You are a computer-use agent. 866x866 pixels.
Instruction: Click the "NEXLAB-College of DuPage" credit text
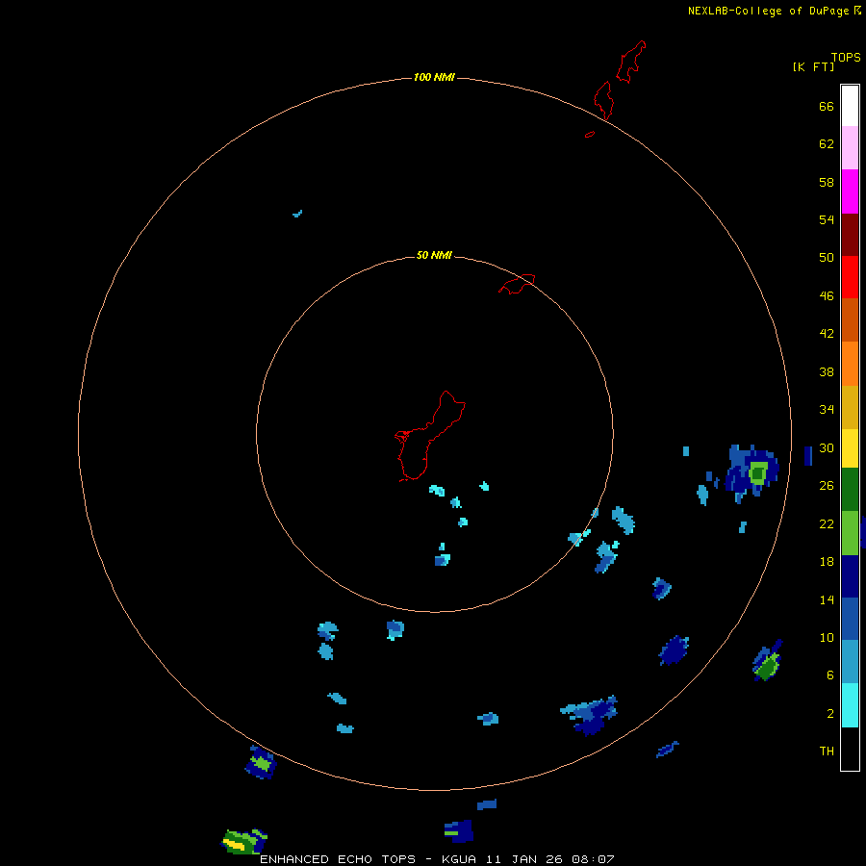pos(768,11)
